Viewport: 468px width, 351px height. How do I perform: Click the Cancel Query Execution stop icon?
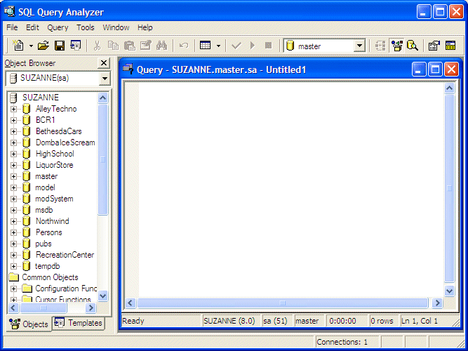pos(269,46)
